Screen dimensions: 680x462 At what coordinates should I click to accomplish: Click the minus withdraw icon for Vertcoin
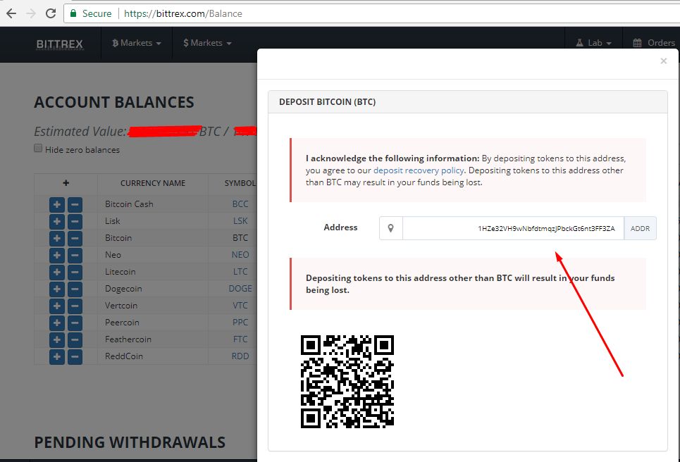(75, 306)
